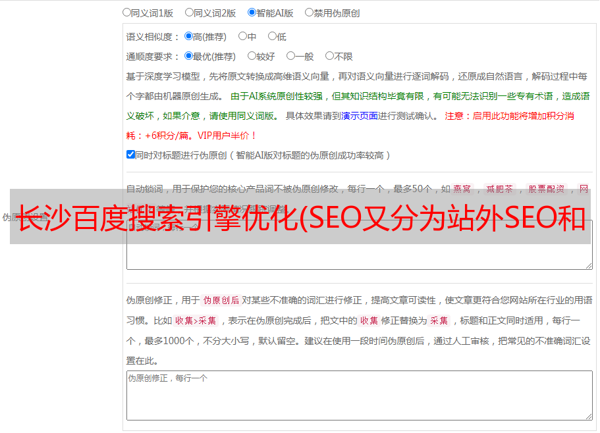
Task: Choose the 智能AI版 radio option
Action: coord(252,13)
